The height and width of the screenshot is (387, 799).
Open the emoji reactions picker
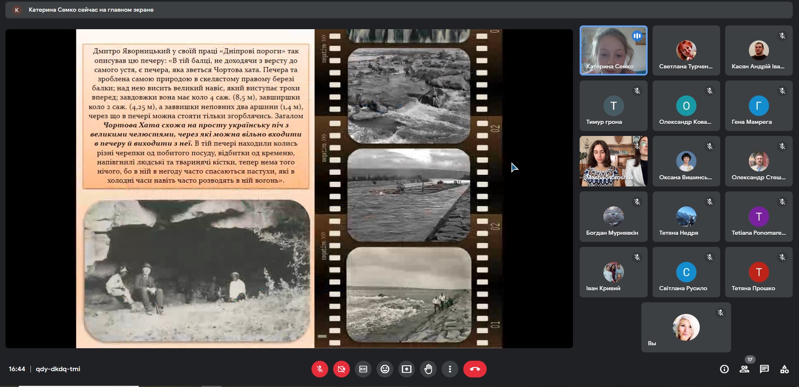pyautogui.click(x=385, y=369)
